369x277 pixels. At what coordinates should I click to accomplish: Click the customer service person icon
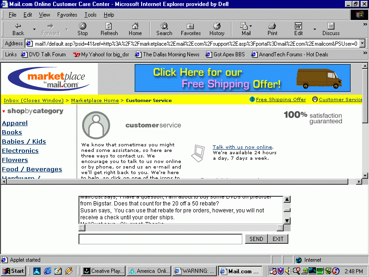pyautogui.click(x=96, y=125)
